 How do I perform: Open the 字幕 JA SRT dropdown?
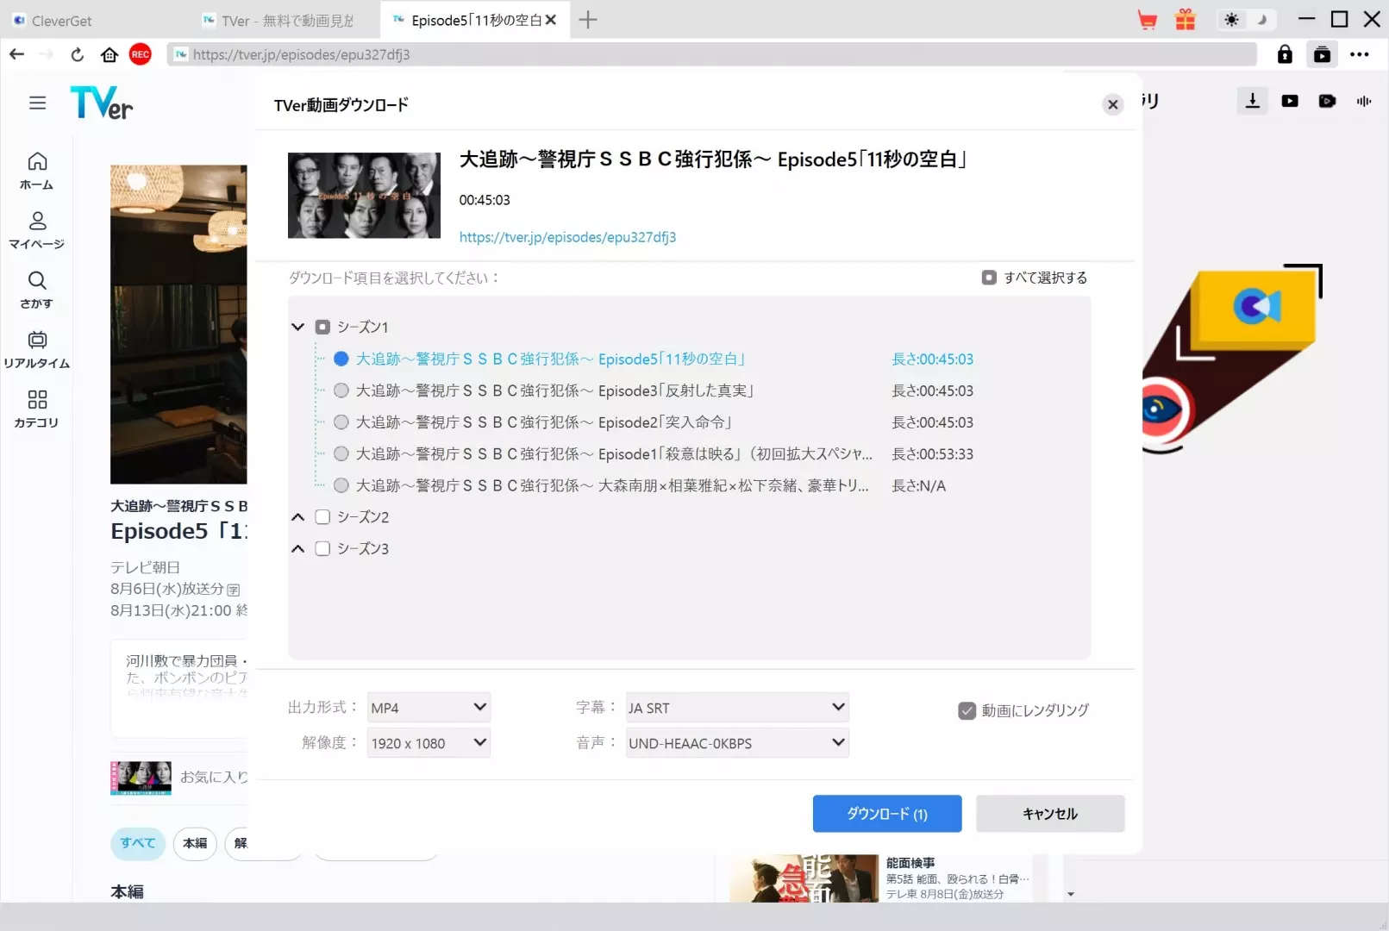click(737, 708)
